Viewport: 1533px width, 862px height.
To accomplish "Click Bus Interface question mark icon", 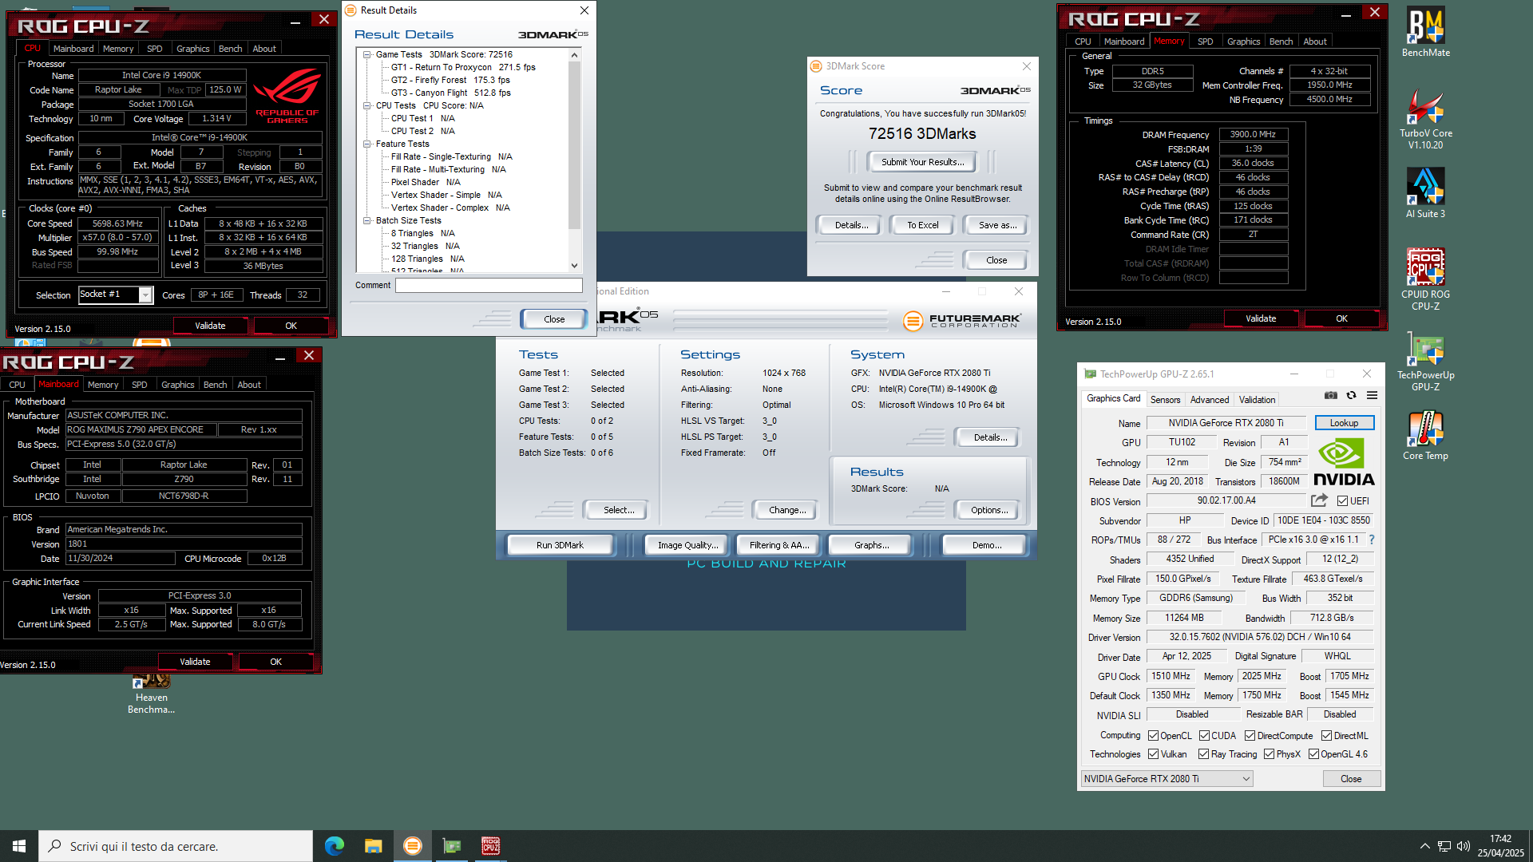I will click(1372, 540).
